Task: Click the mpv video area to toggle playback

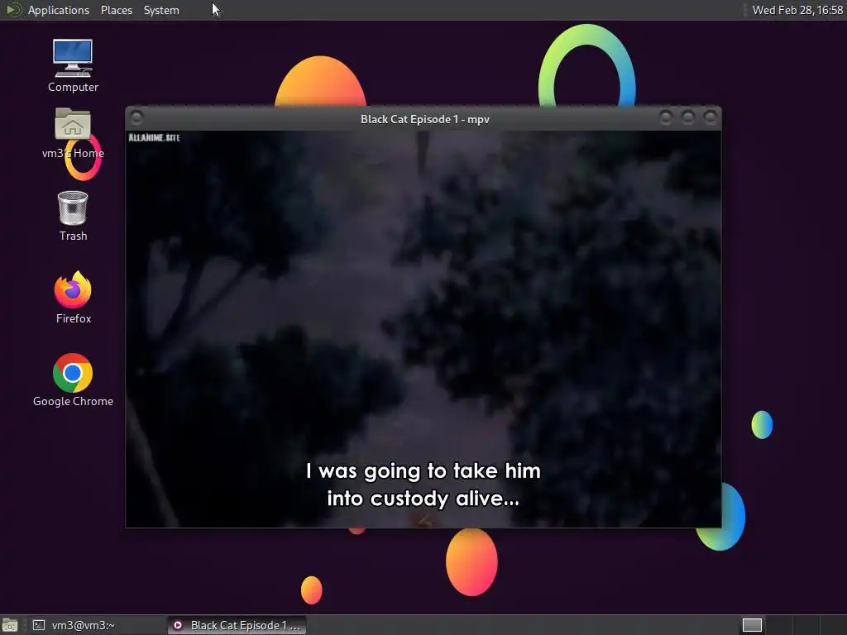Action: point(423,329)
